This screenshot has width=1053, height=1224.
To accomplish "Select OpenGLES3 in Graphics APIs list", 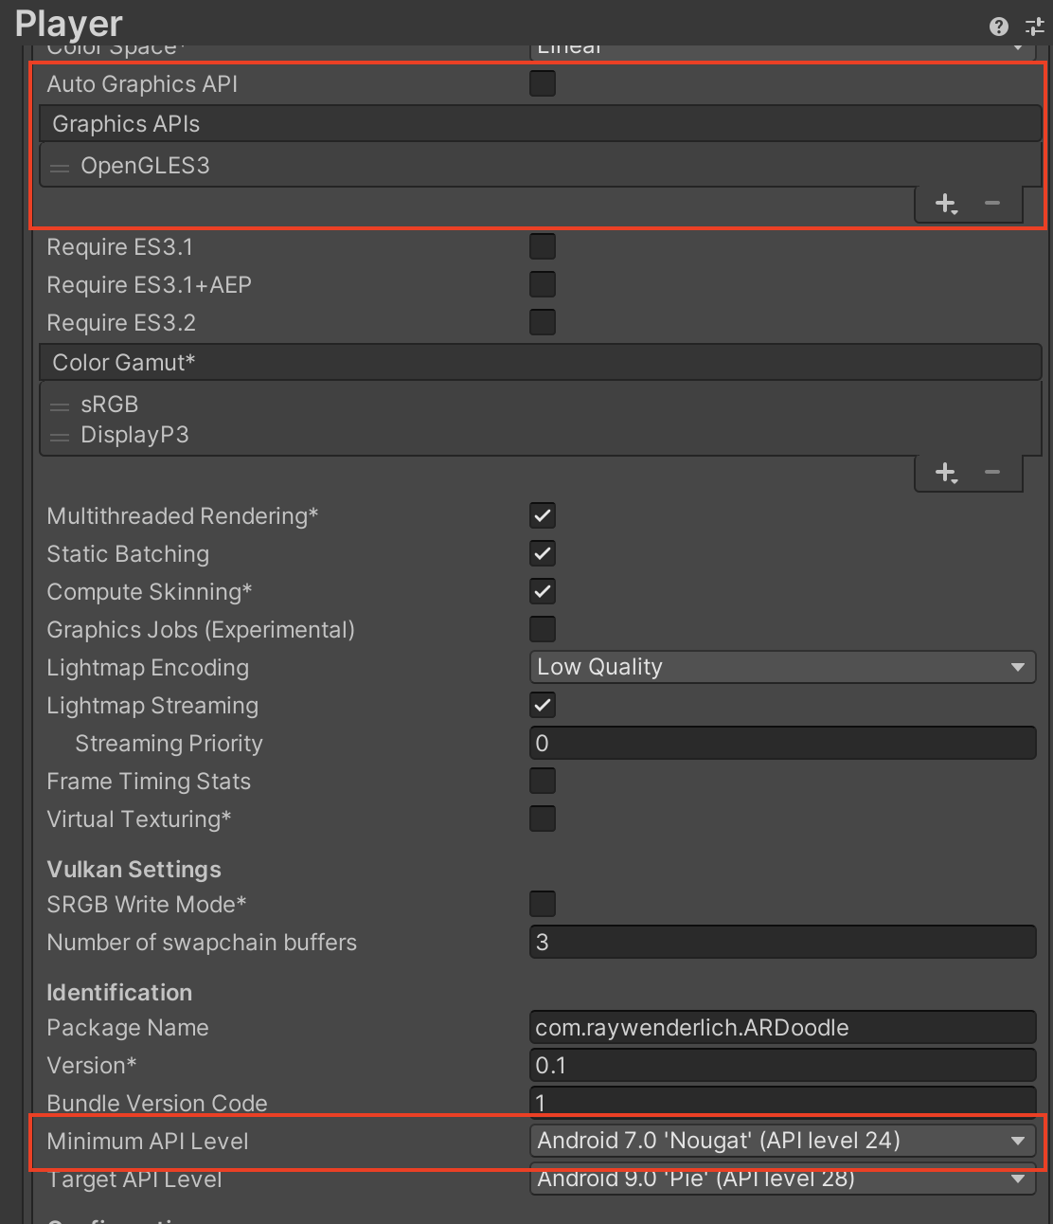I will [145, 166].
